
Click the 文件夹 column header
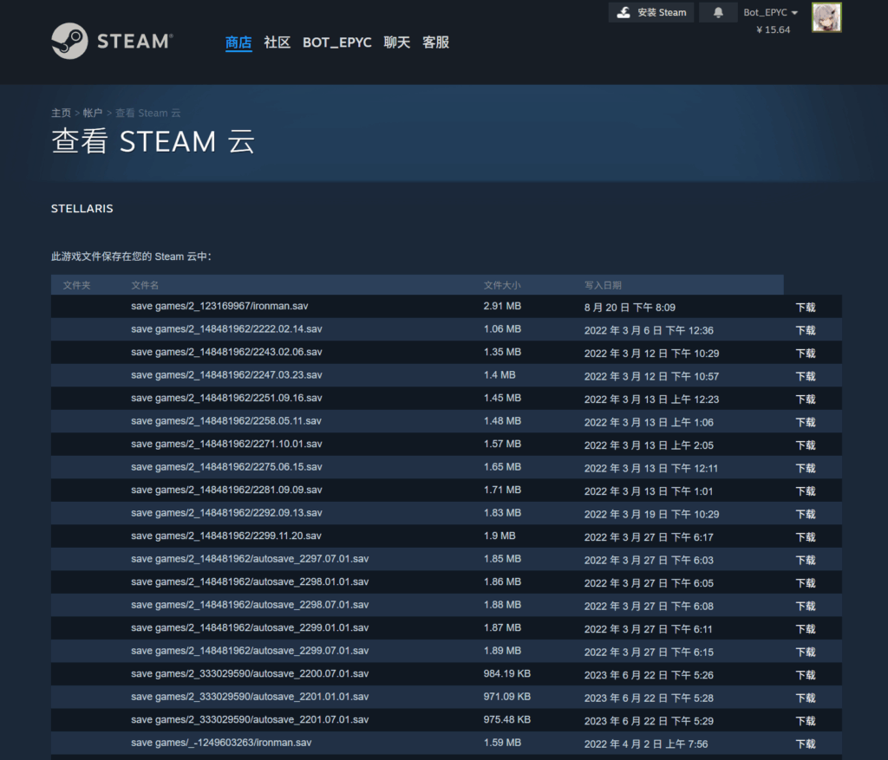[x=76, y=285]
